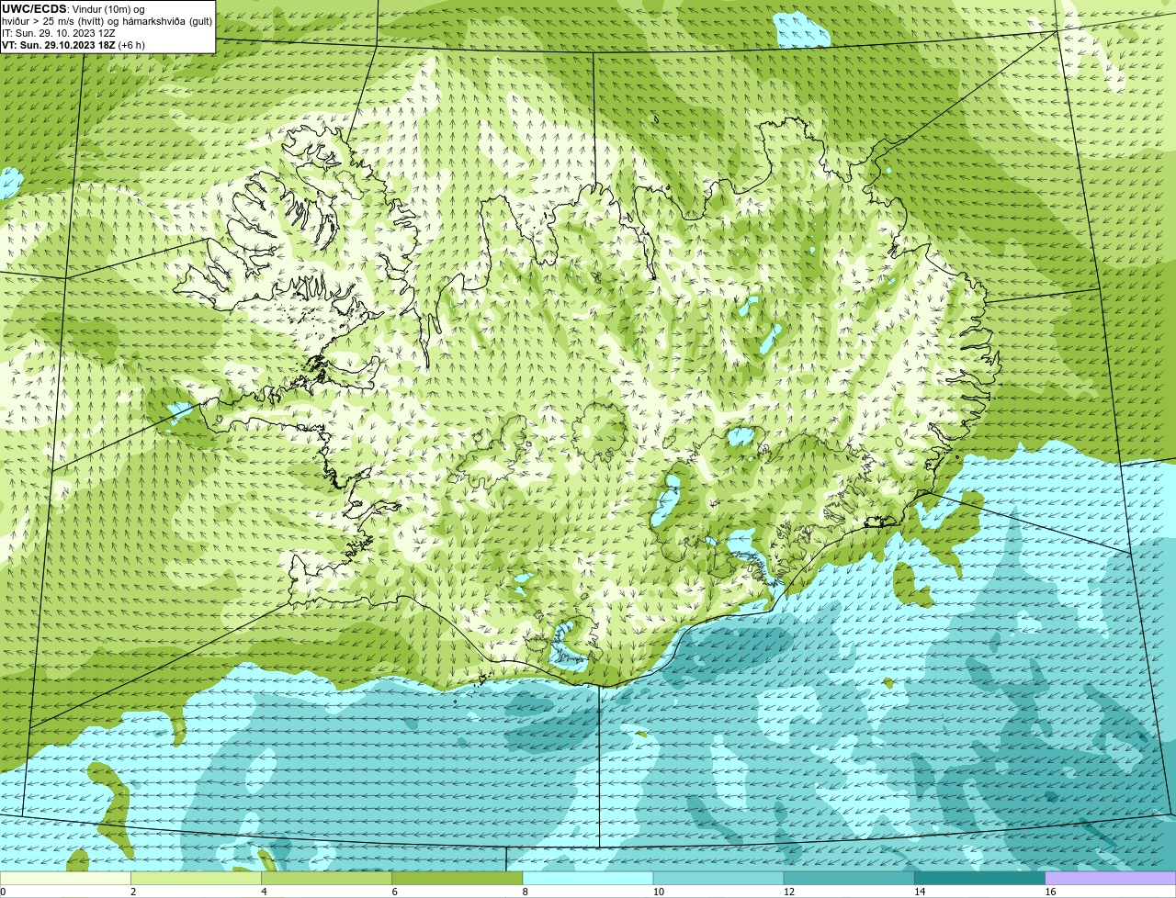
Task: Click the 'VT: Sun. 29.10.2023 18Z (+6 h)' line
Action: coord(73,45)
